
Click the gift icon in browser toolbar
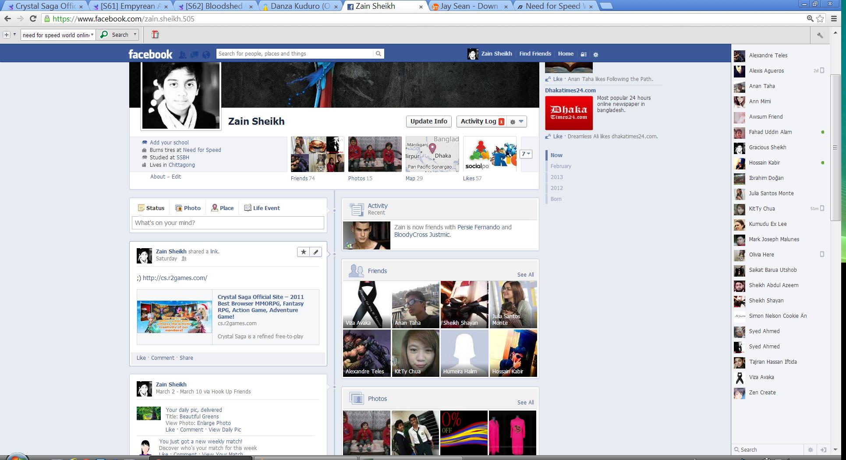coord(155,35)
